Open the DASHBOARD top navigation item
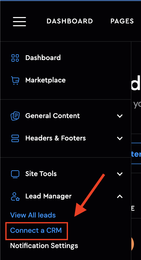The width and height of the screenshot is (141, 260). [x=70, y=21]
